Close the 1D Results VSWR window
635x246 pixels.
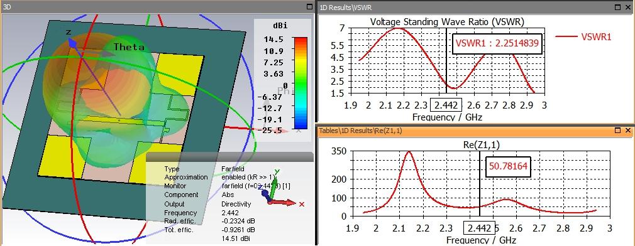click(x=627, y=8)
